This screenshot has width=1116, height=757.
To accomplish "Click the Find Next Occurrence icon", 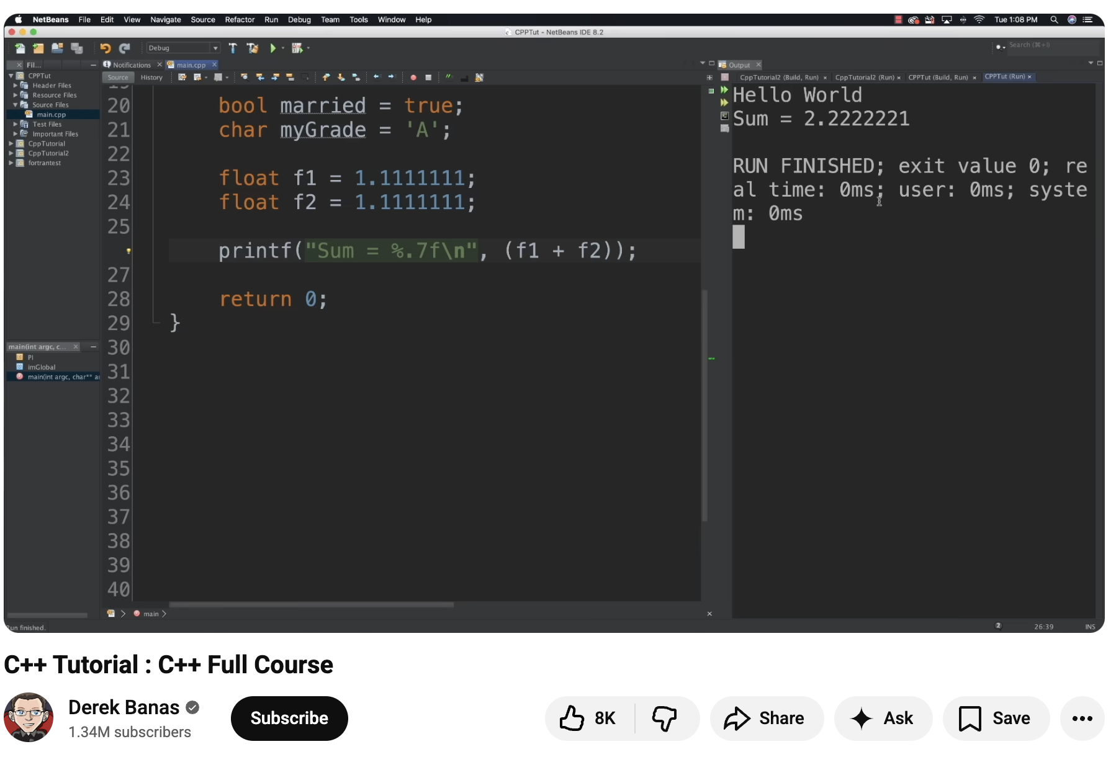I will [x=275, y=78].
